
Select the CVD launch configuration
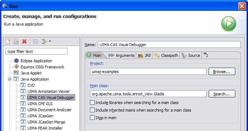[31, 85]
